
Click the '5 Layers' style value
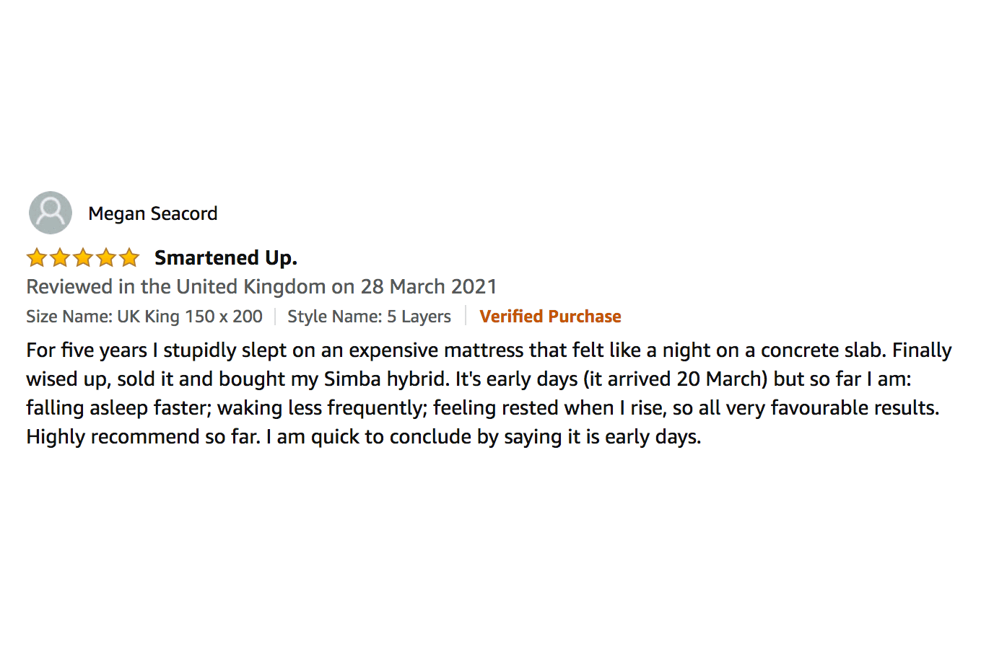(x=419, y=317)
